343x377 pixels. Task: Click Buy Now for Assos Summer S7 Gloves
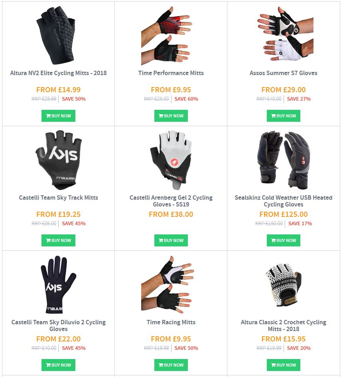pyautogui.click(x=284, y=116)
